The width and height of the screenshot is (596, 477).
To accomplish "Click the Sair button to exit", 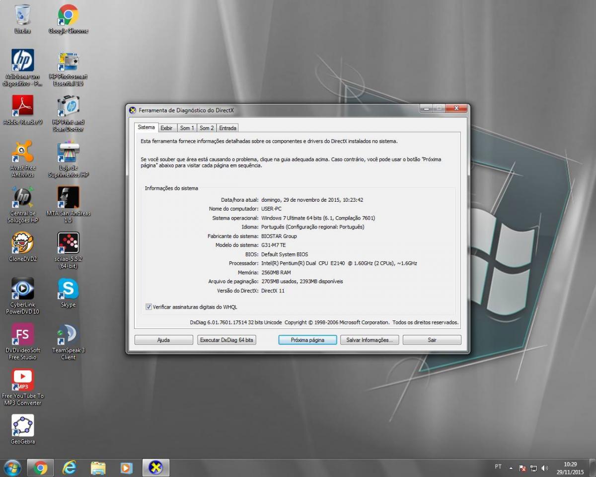I will tap(432, 340).
